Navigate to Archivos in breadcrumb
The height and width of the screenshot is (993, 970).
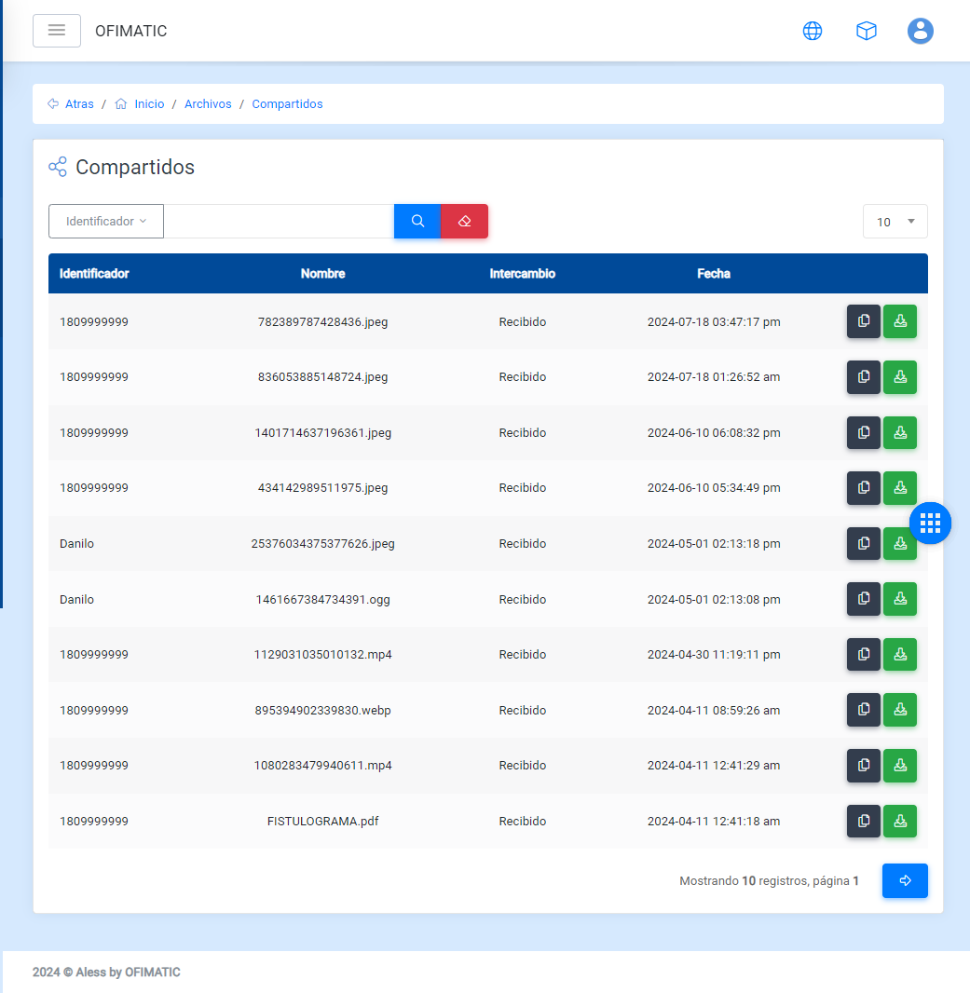(x=208, y=104)
